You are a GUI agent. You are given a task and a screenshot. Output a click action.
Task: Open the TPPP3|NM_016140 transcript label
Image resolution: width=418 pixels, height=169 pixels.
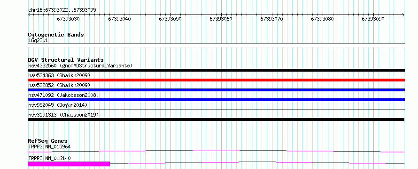coord(49,158)
